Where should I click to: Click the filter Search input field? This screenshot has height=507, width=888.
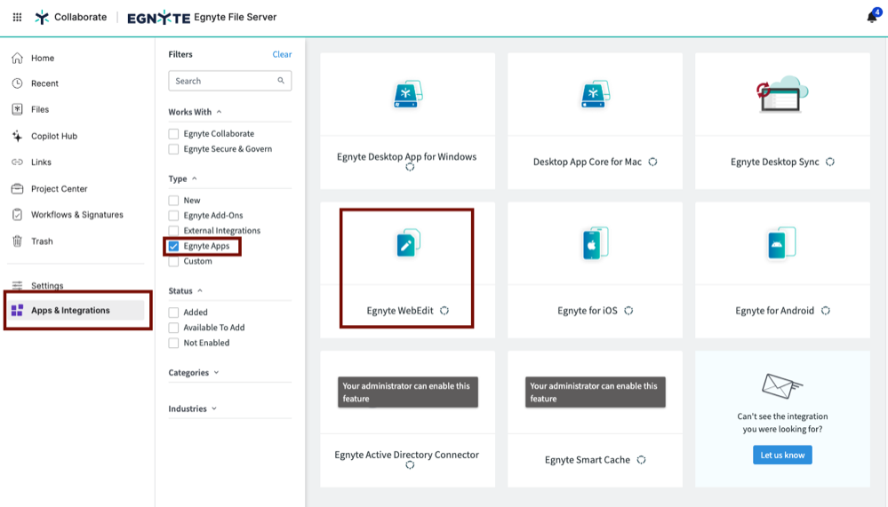pyautogui.click(x=222, y=81)
